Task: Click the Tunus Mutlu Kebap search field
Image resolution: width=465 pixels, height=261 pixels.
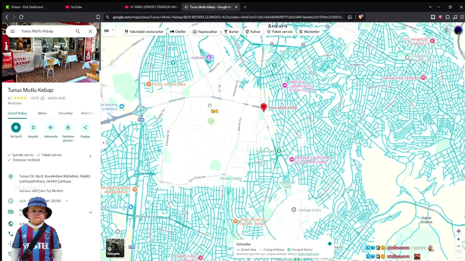Action: point(46,31)
